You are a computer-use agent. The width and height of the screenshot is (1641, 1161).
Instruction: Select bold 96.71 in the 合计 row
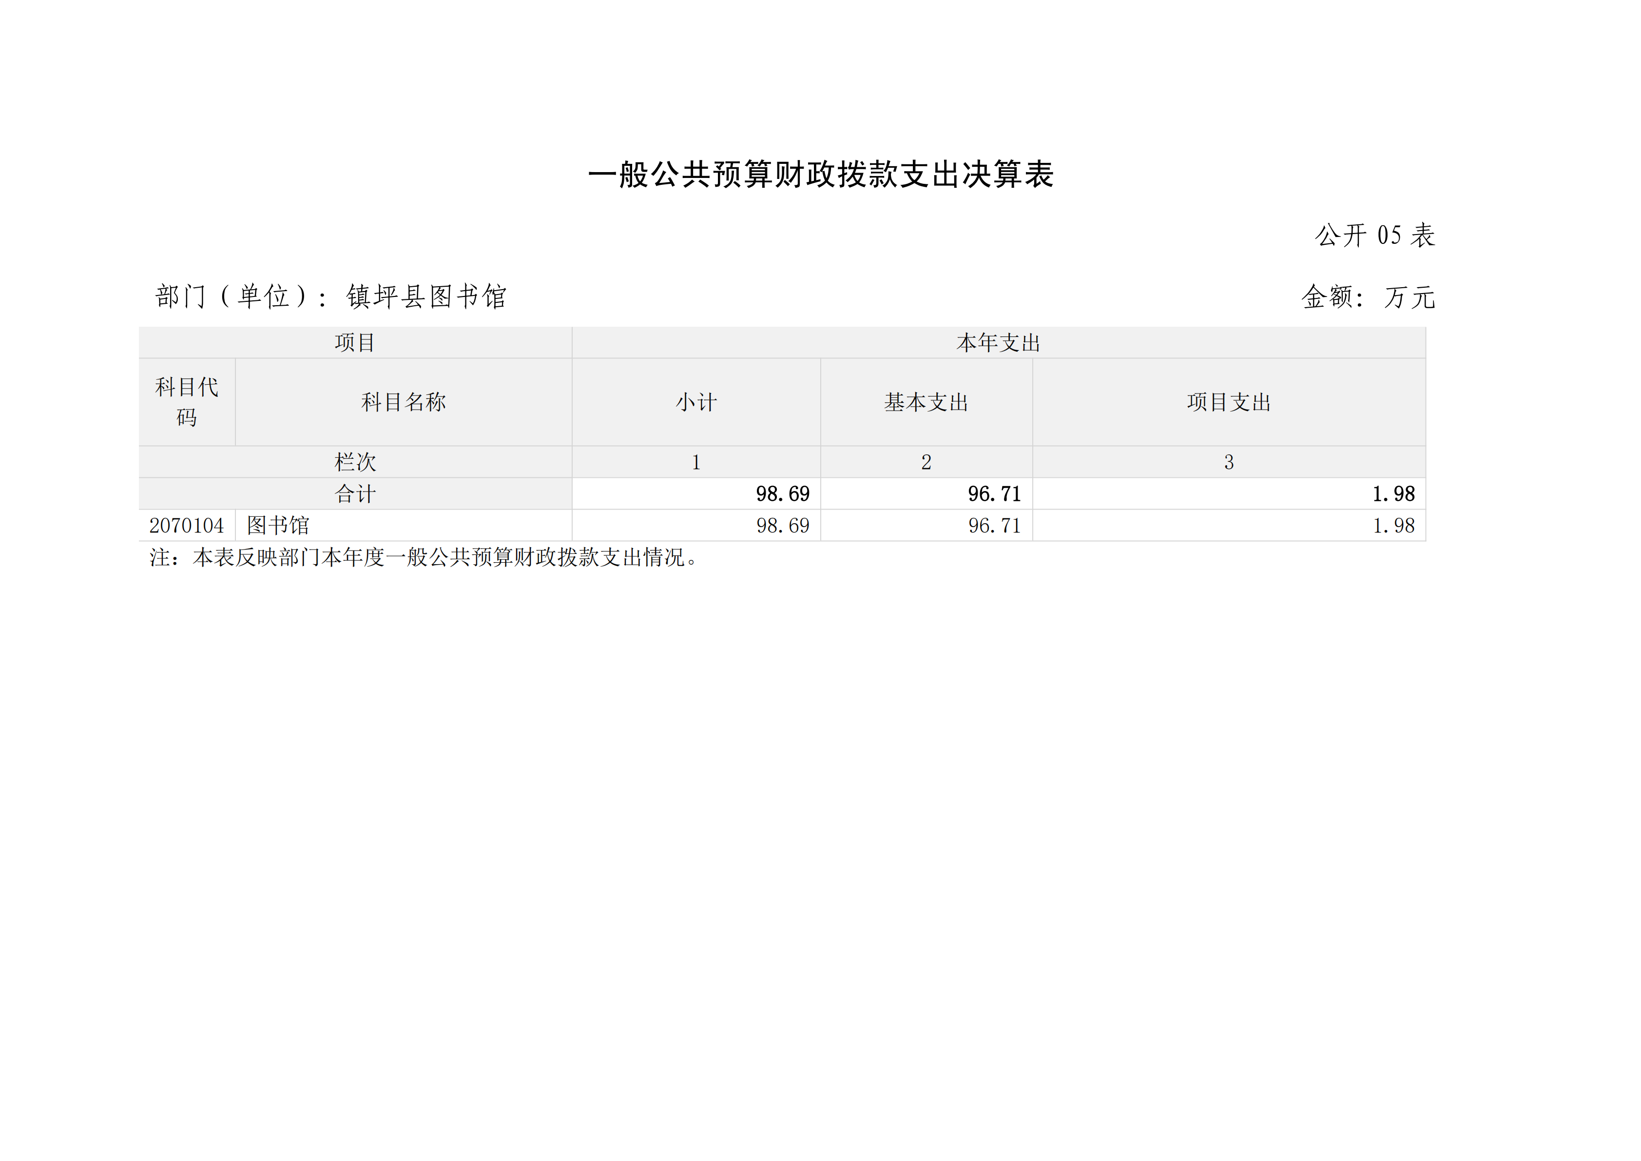coord(994,493)
